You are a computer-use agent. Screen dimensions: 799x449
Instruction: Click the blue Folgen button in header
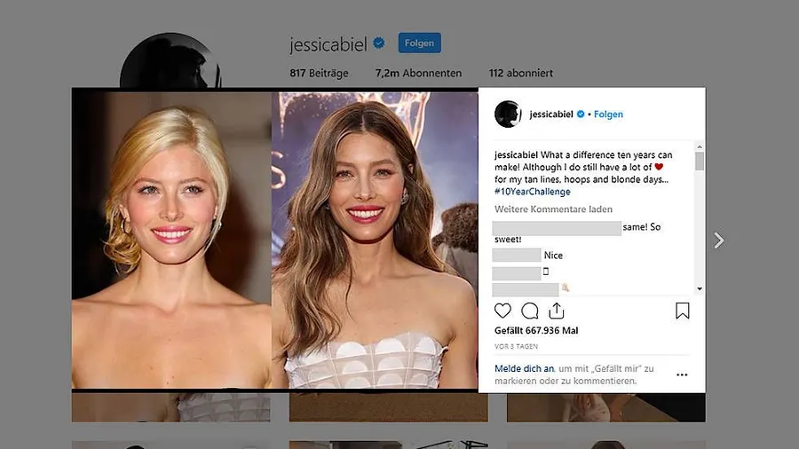click(x=419, y=43)
